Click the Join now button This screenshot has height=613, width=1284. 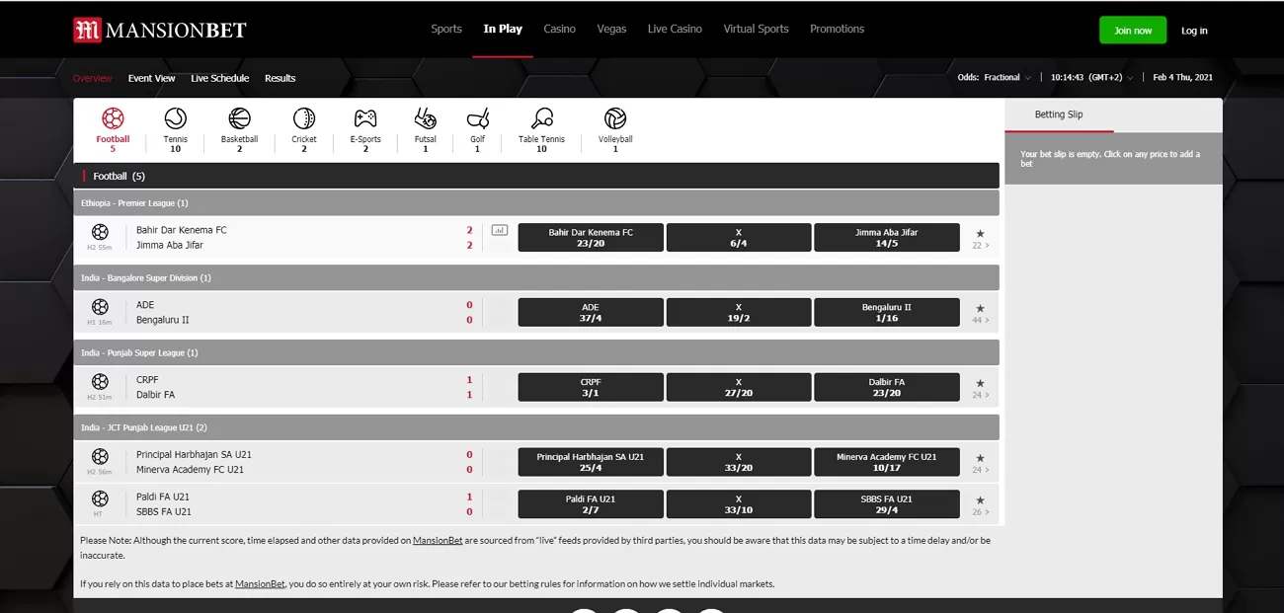click(1133, 31)
